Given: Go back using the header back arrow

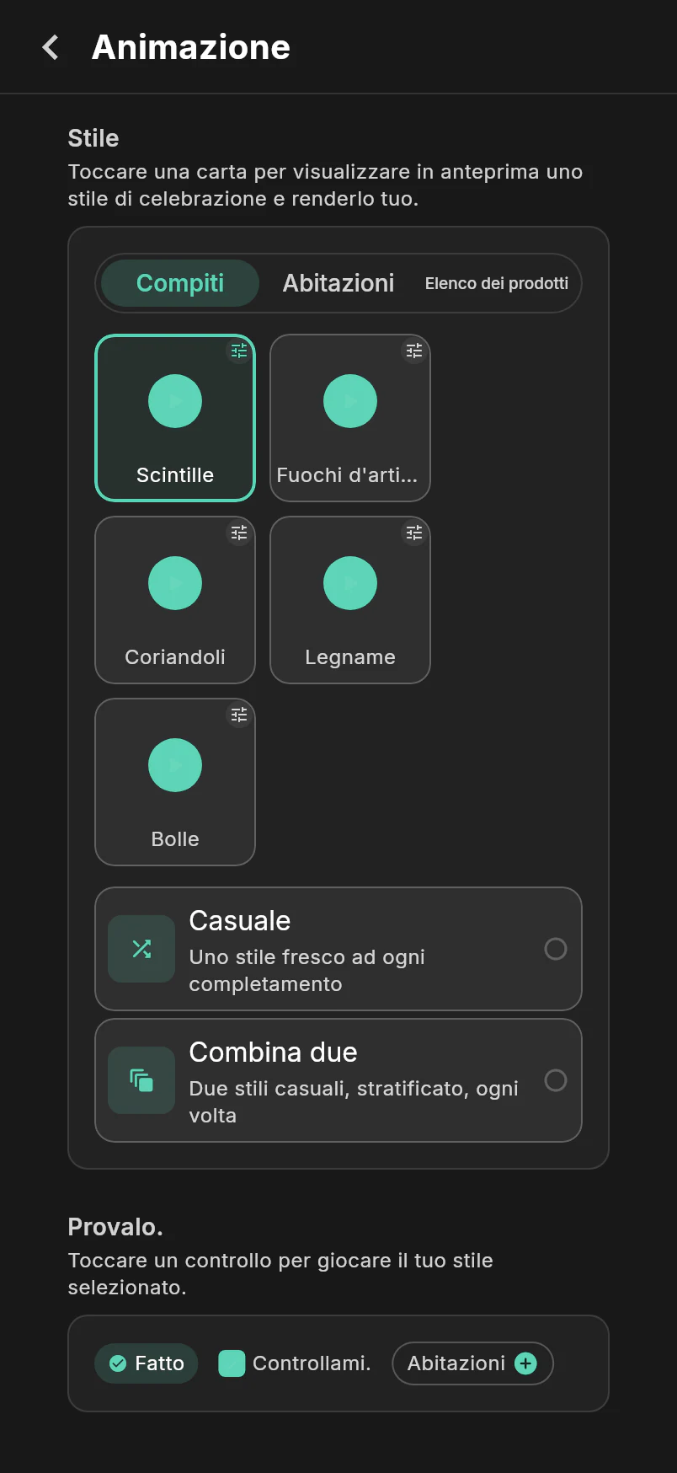Looking at the screenshot, I should tap(51, 47).
